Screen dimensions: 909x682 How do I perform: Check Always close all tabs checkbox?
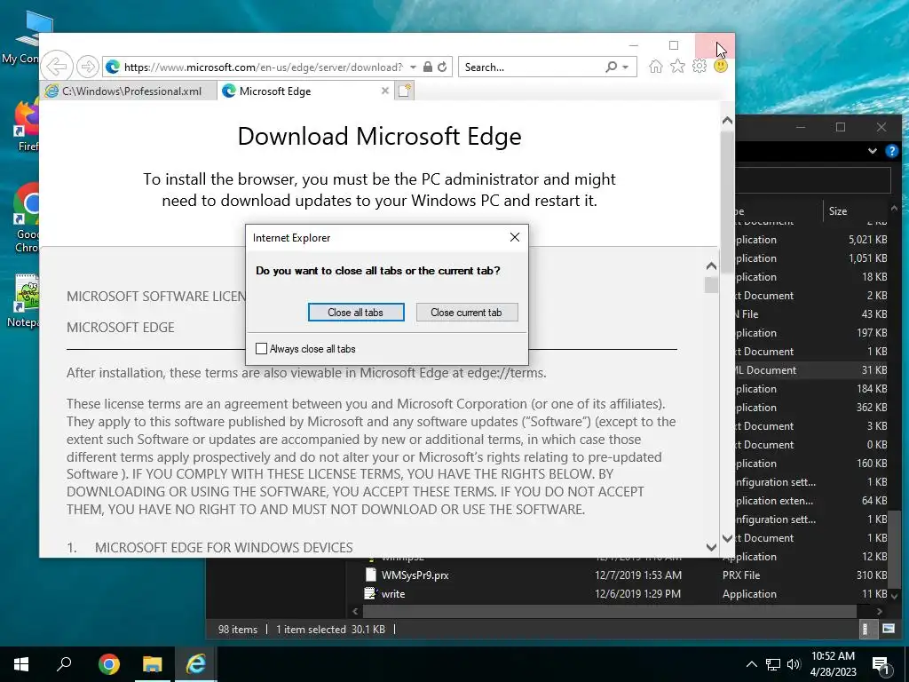pos(262,348)
